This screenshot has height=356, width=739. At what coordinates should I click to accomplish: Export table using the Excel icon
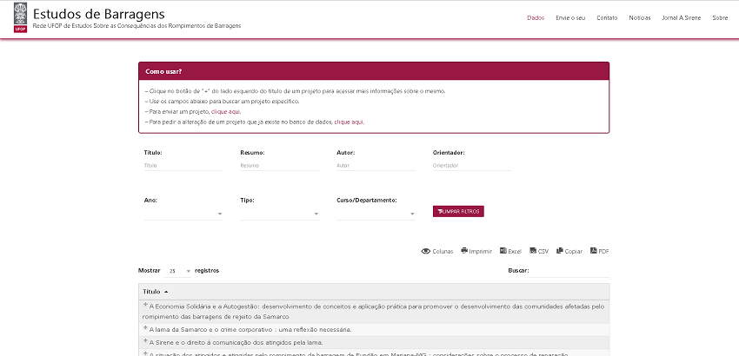[x=503, y=251]
